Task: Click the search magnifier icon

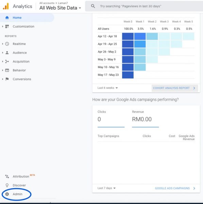Action: click(x=93, y=6)
